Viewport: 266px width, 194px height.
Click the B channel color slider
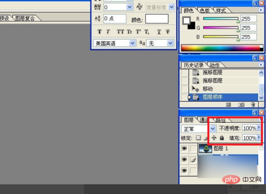tap(221, 37)
